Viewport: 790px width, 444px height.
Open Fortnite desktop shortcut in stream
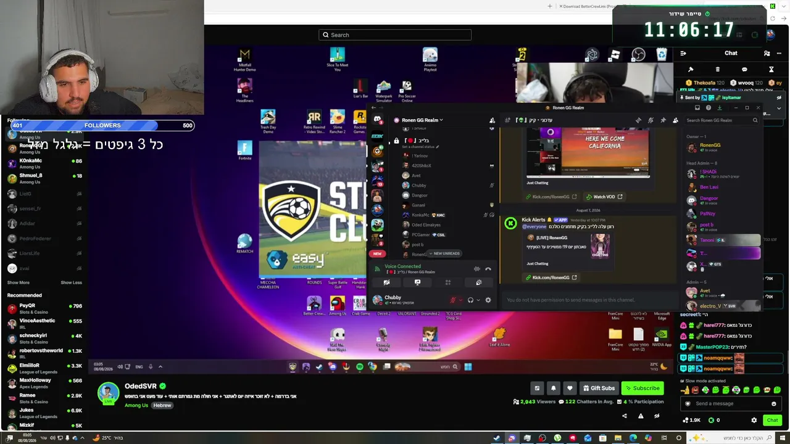pyautogui.click(x=244, y=150)
